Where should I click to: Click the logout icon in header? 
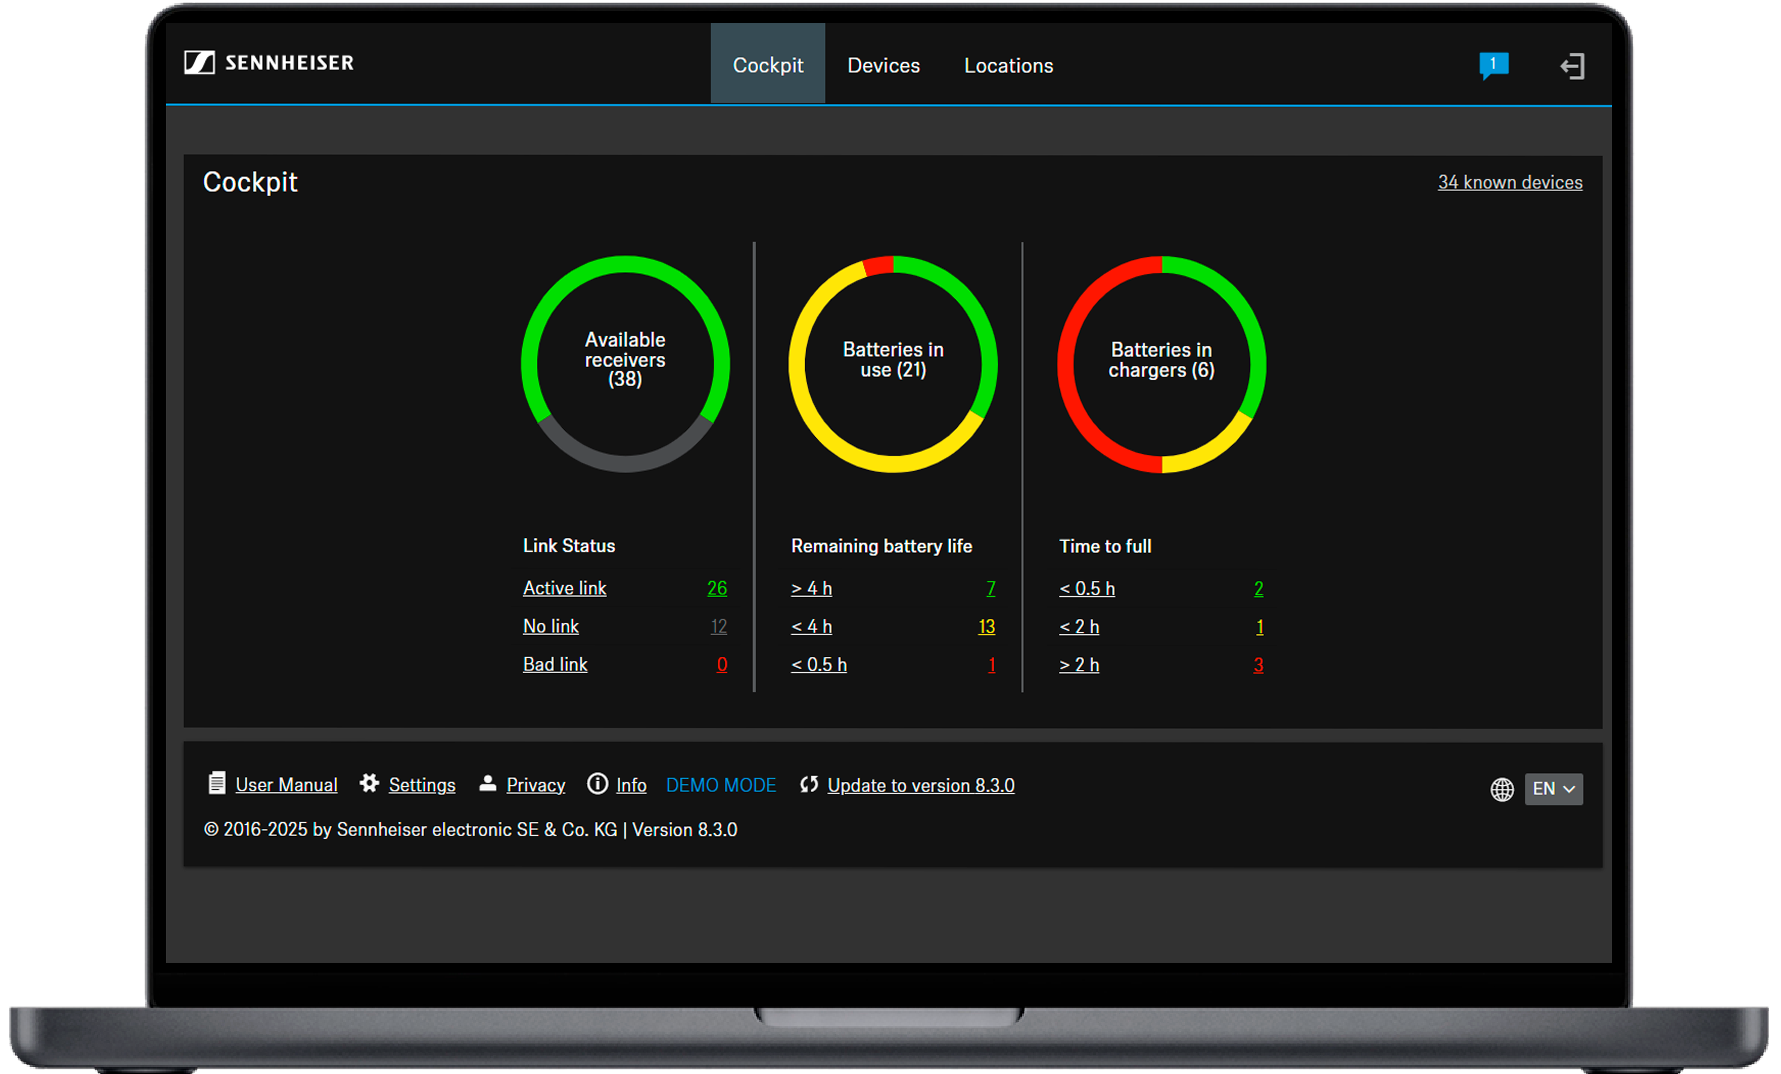click(1572, 66)
